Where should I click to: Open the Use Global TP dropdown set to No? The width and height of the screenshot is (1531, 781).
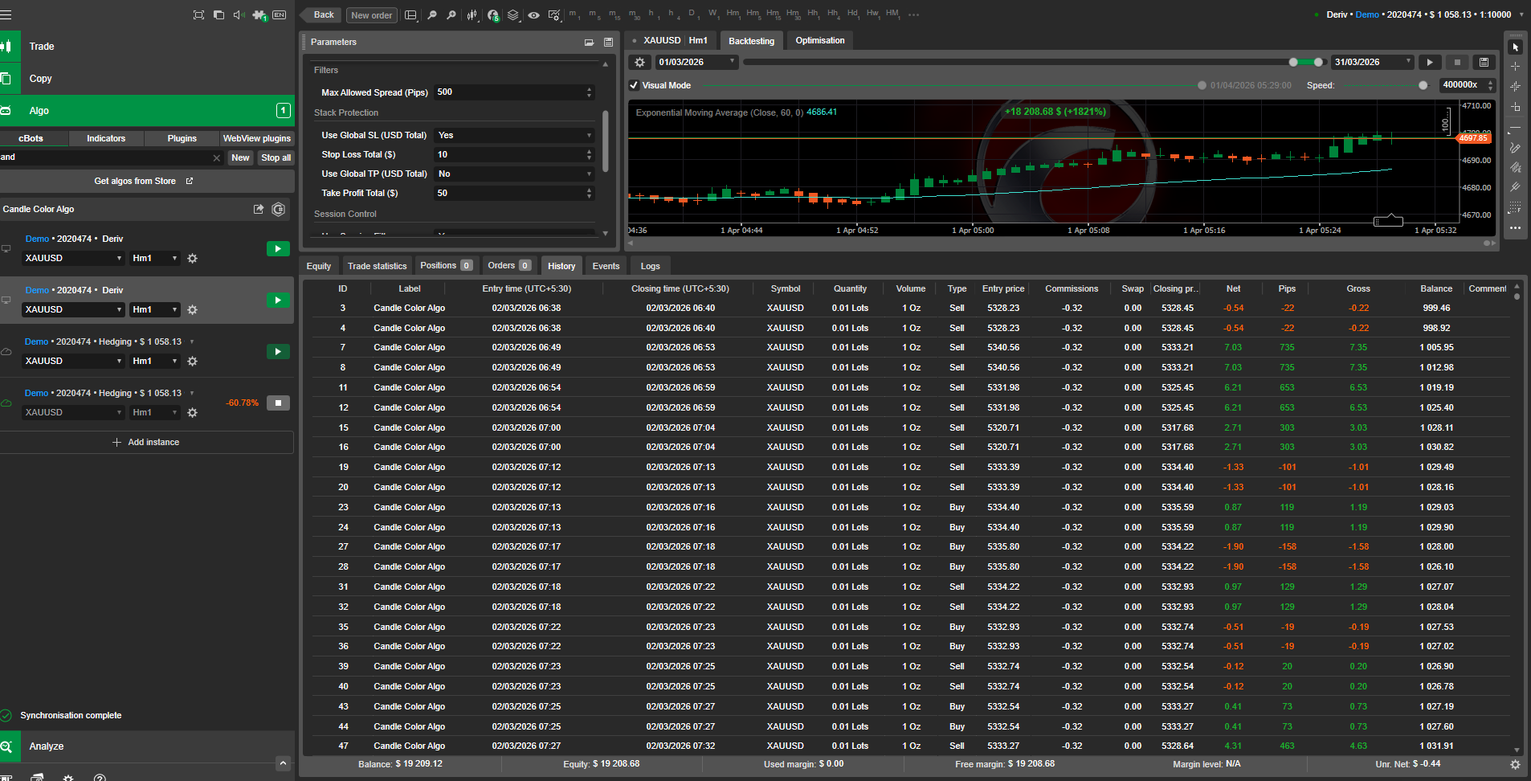coord(514,174)
